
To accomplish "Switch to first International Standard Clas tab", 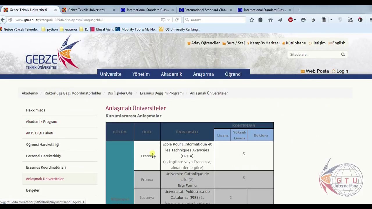I will (147, 10).
